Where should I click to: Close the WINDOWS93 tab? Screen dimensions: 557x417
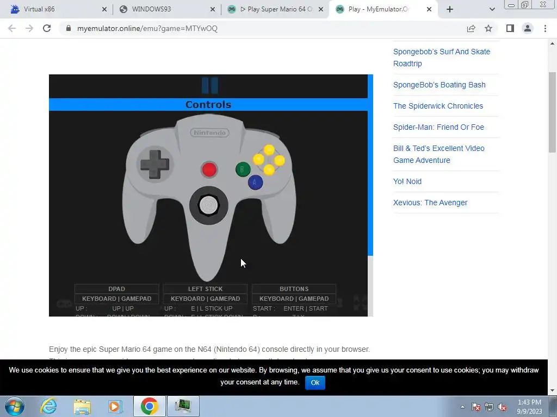[213, 9]
